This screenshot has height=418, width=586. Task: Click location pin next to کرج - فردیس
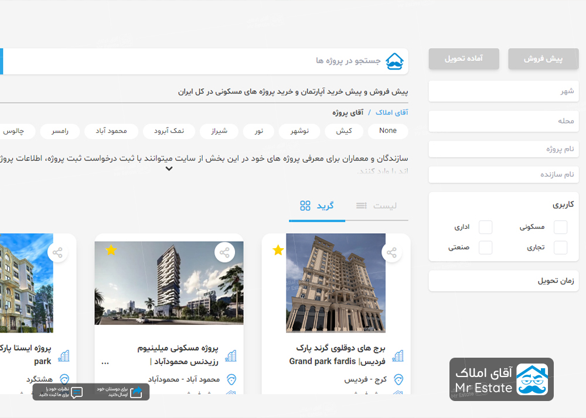(x=398, y=379)
